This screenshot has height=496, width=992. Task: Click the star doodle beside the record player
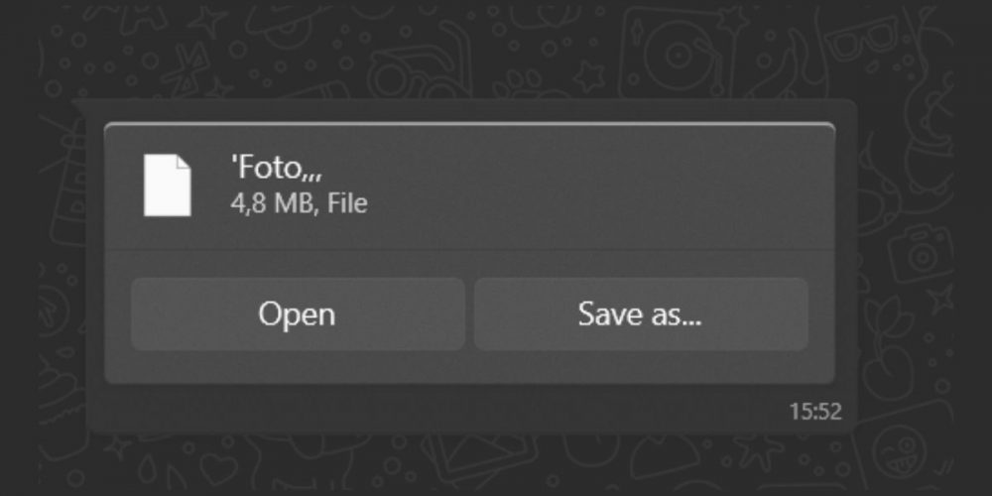coord(589,75)
